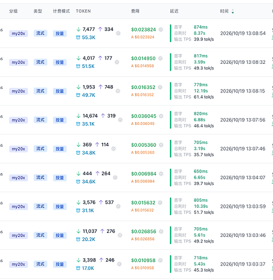
Task: Click timestamp 2026/10/19 13:07:56
Action: click(x=243, y=120)
